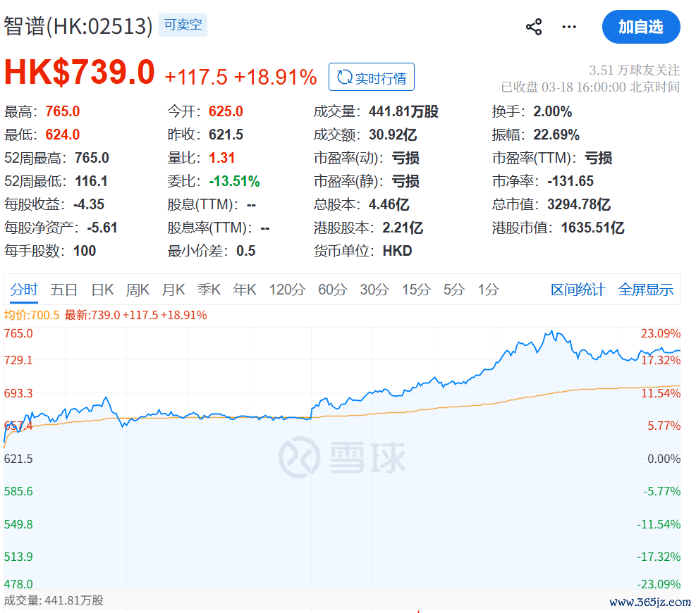Show the 季K chart
The height and width of the screenshot is (613, 696).
point(209,290)
